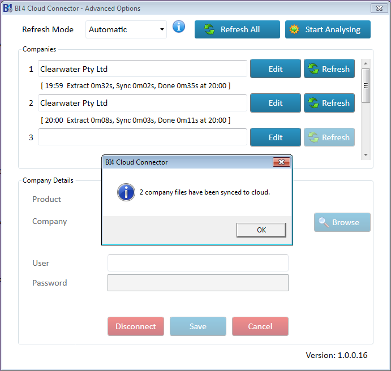Viewport: 391px width, 371px height.
Task: Select the company 2 name field
Action: pyautogui.click(x=143, y=103)
